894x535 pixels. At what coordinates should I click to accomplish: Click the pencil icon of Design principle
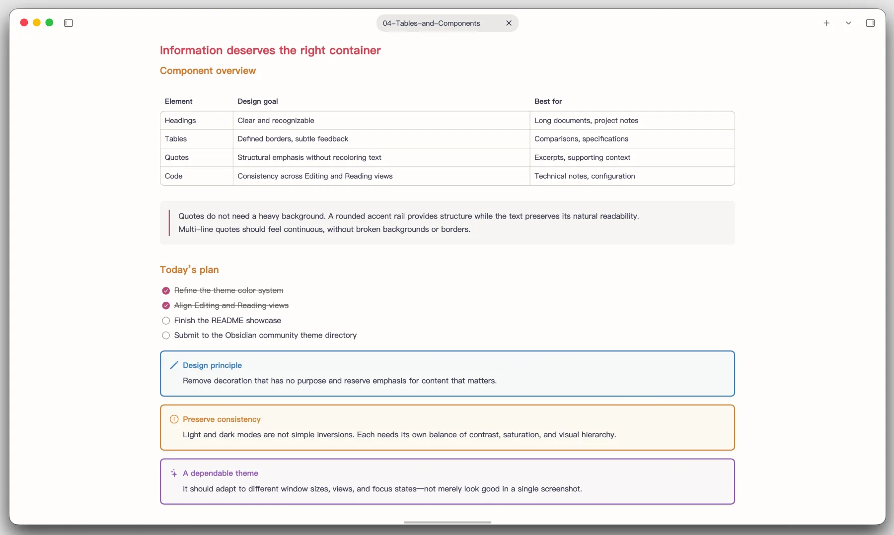[x=174, y=365]
